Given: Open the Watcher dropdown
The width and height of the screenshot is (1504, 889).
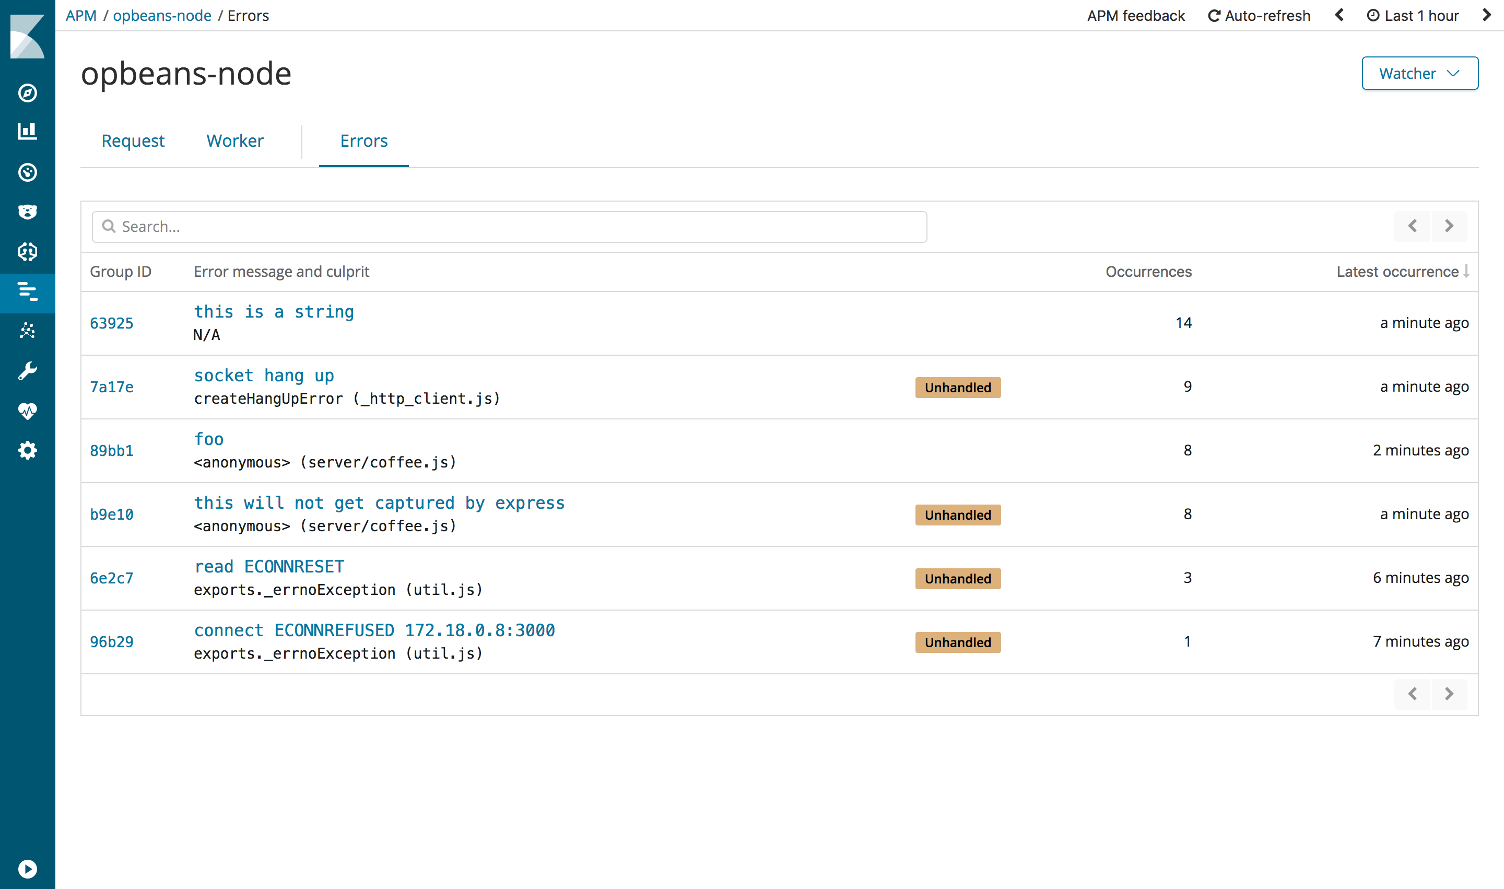Looking at the screenshot, I should tap(1419, 73).
